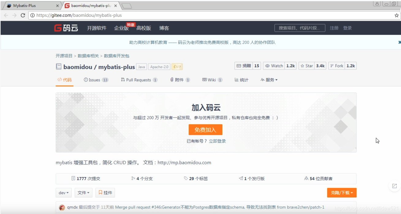Click the site info icon in address bar
Screen dimensions: 401x214
click(32, 15)
